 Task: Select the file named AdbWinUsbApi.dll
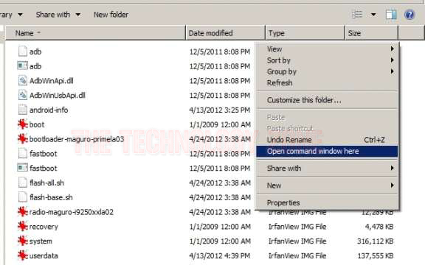click(58, 95)
